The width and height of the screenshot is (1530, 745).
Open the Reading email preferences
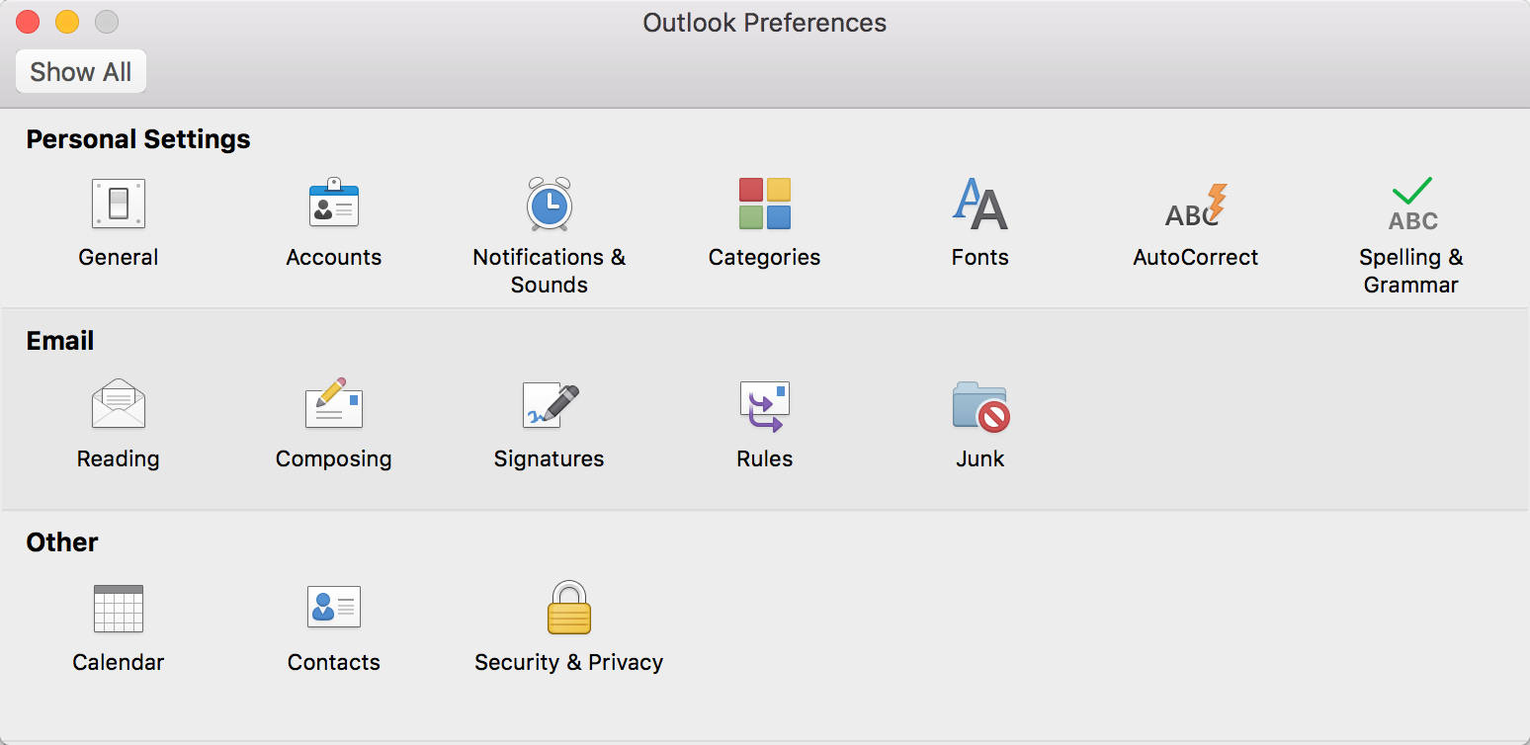click(119, 405)
